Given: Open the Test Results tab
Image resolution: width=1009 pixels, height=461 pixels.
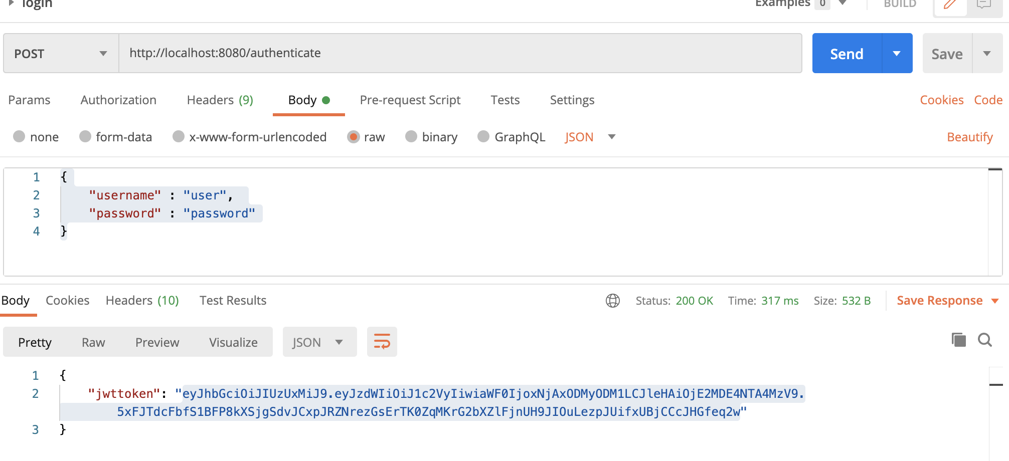Looking at the screenshot, I should click(x=233, y=301).
